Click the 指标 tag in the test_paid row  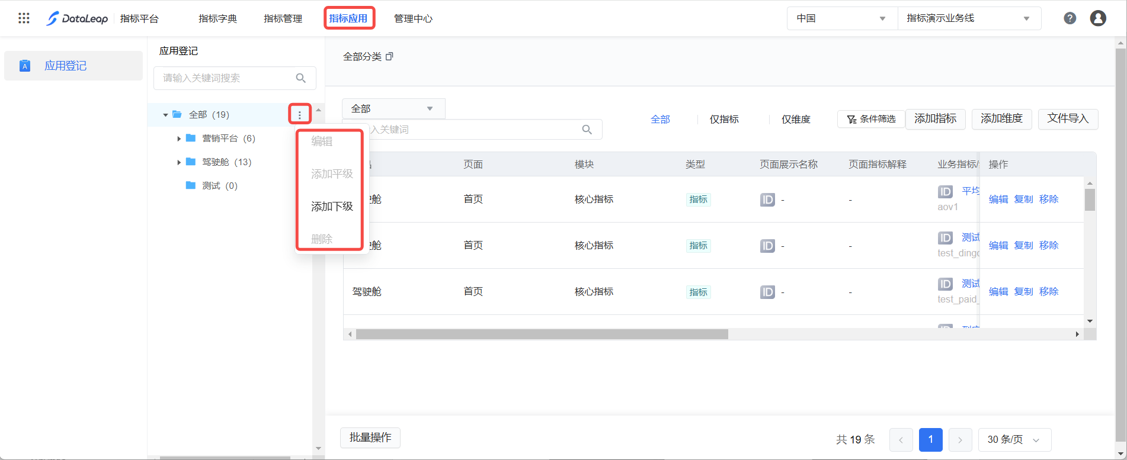[699, 292]
